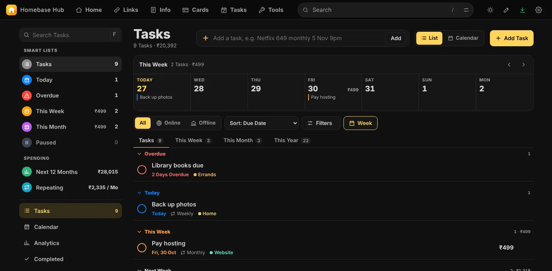Viewport: 552px width, 271px height.
Task: Select the Online filter toggle
Action: tap(168, 123)
